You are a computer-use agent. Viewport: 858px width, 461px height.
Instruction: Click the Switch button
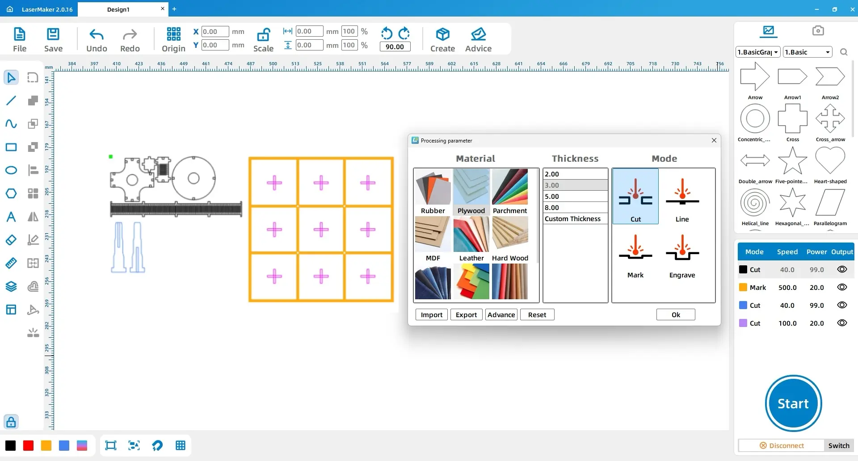click(x=839, y=445)
